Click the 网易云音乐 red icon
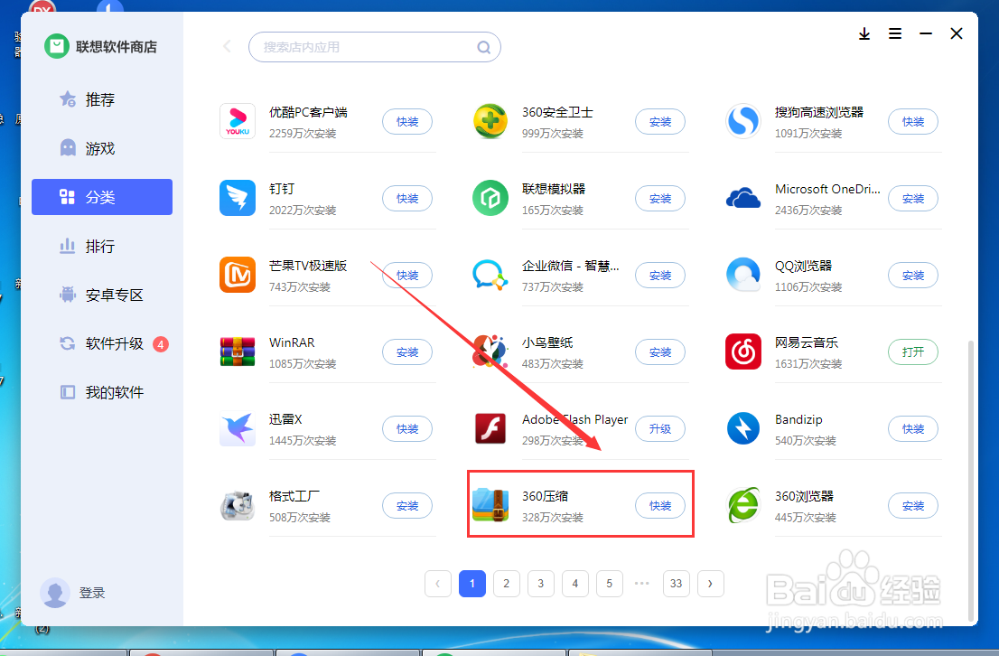Viewport: 999px width, 656px height. 742,351
